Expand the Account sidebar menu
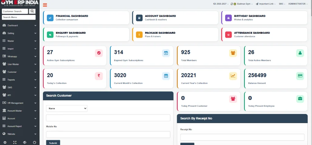Viewport: 312px width, 145px height. click(20, 118)
